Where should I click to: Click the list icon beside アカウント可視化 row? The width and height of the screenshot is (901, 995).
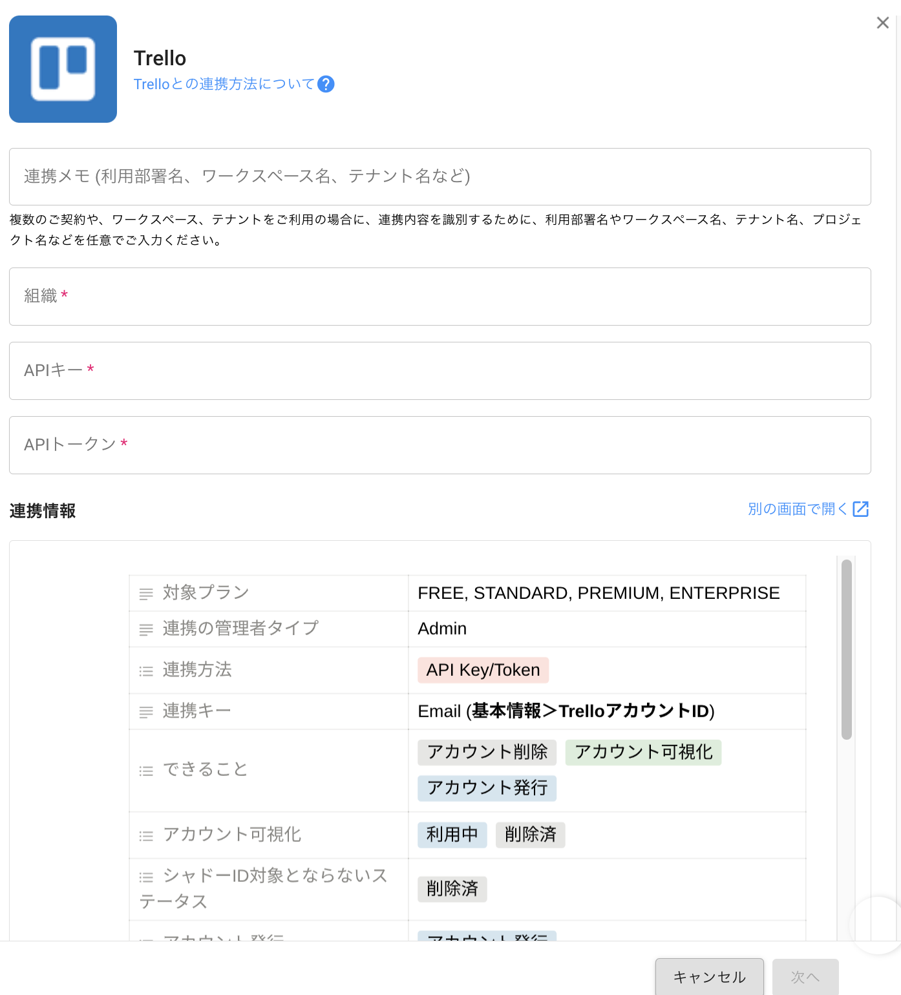point(146,836)
